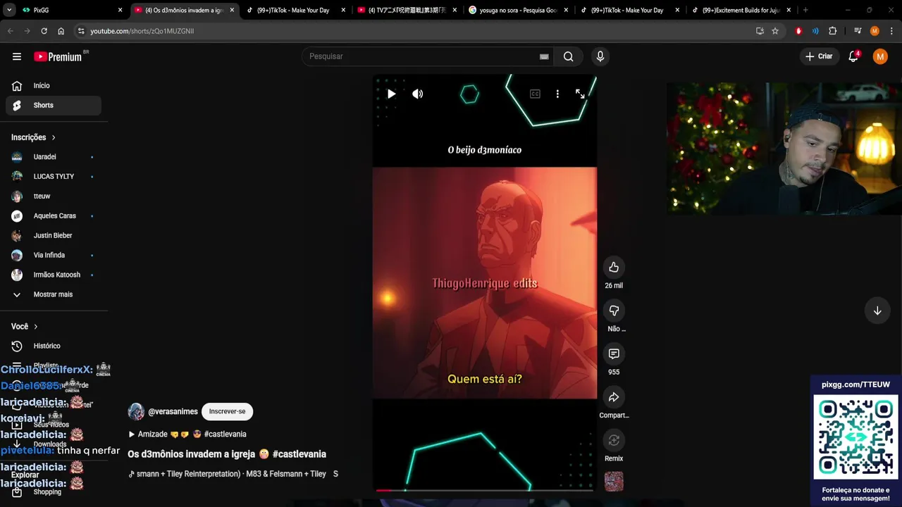
Task: Subscribe to @verasanimes with Inscrever-se
Action: tap(227, 411)
